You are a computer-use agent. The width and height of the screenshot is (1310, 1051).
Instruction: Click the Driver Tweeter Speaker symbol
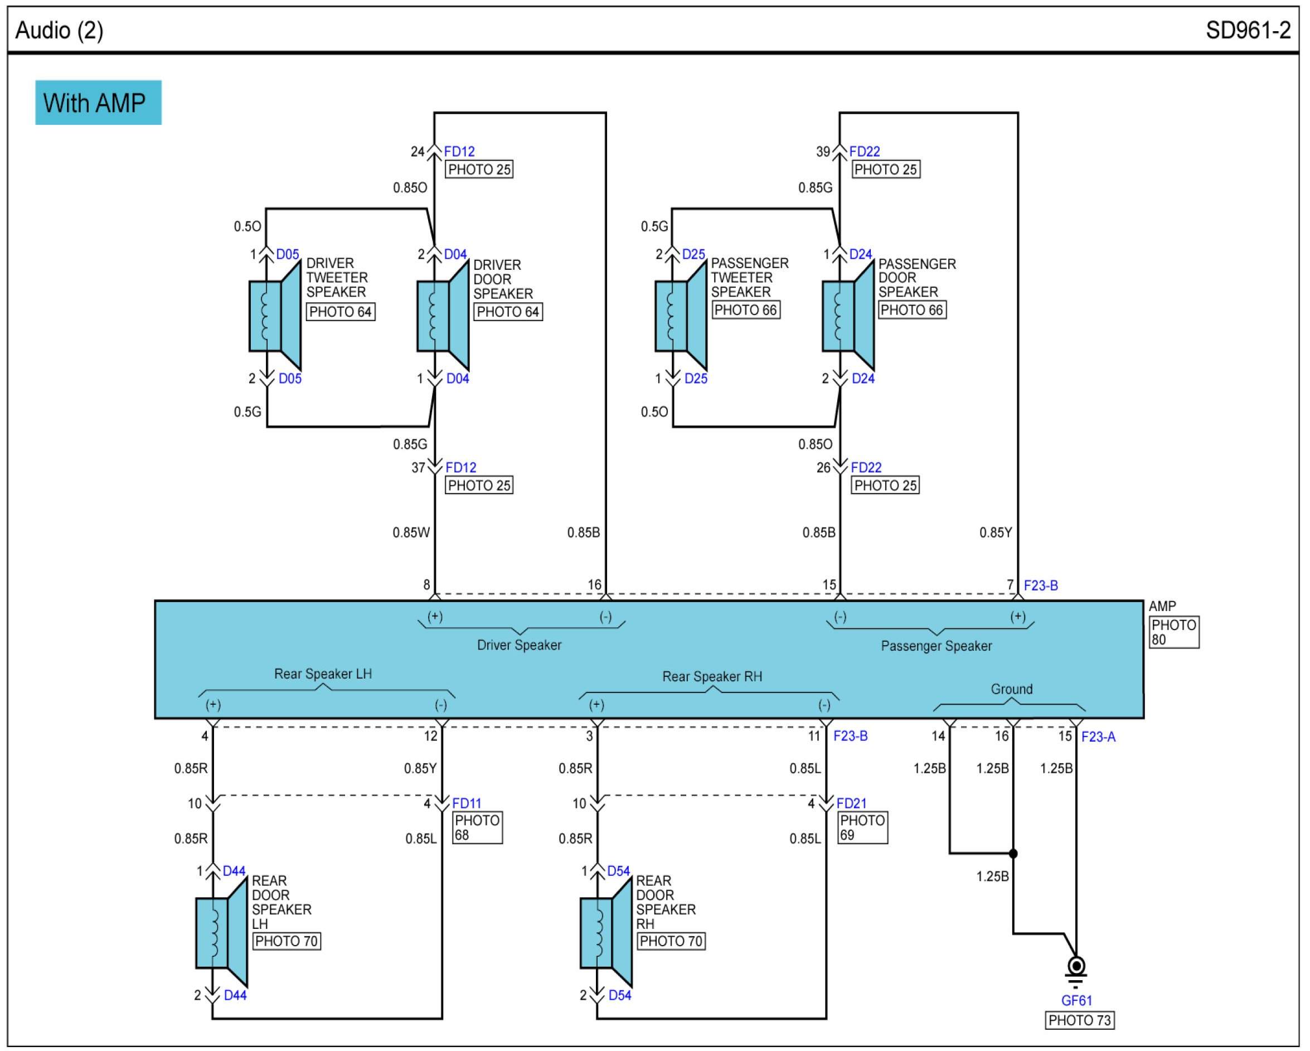(x=275, y=316)
